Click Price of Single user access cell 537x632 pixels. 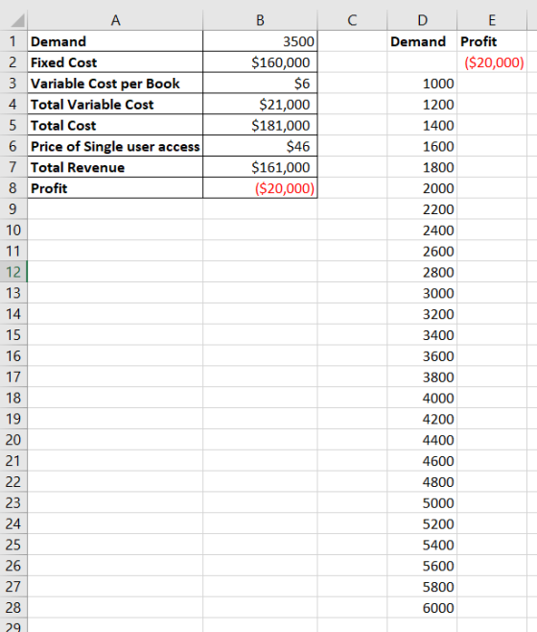(x=115, y=146)
